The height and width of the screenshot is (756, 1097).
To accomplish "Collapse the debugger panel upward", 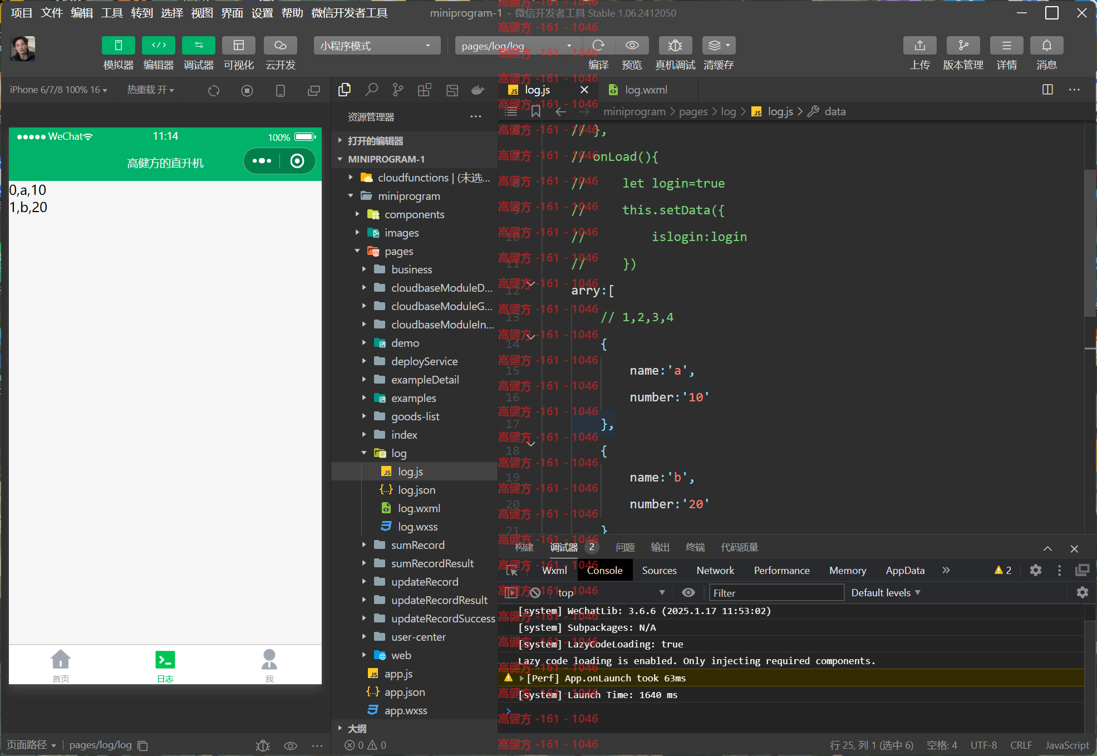I will [x=1047, y=548].
